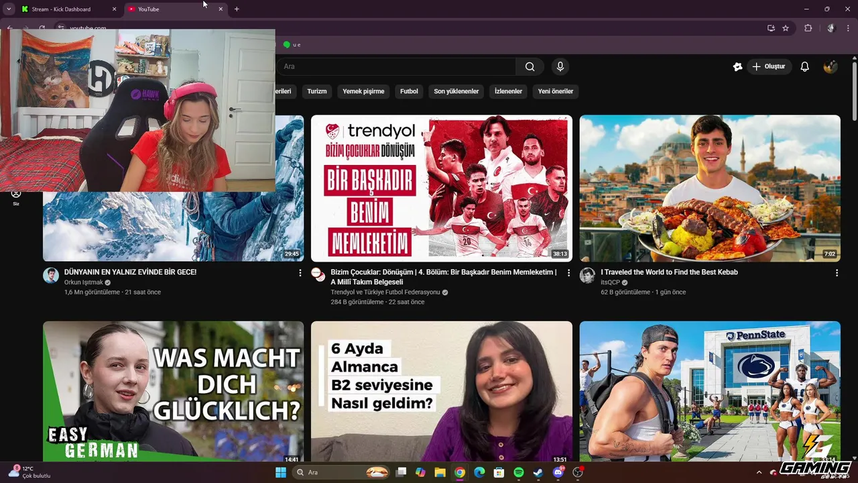Viewport: 858px width, 483px height.
Task: Open Microsoft Store from the taskbar
Action: click(499, 472)
